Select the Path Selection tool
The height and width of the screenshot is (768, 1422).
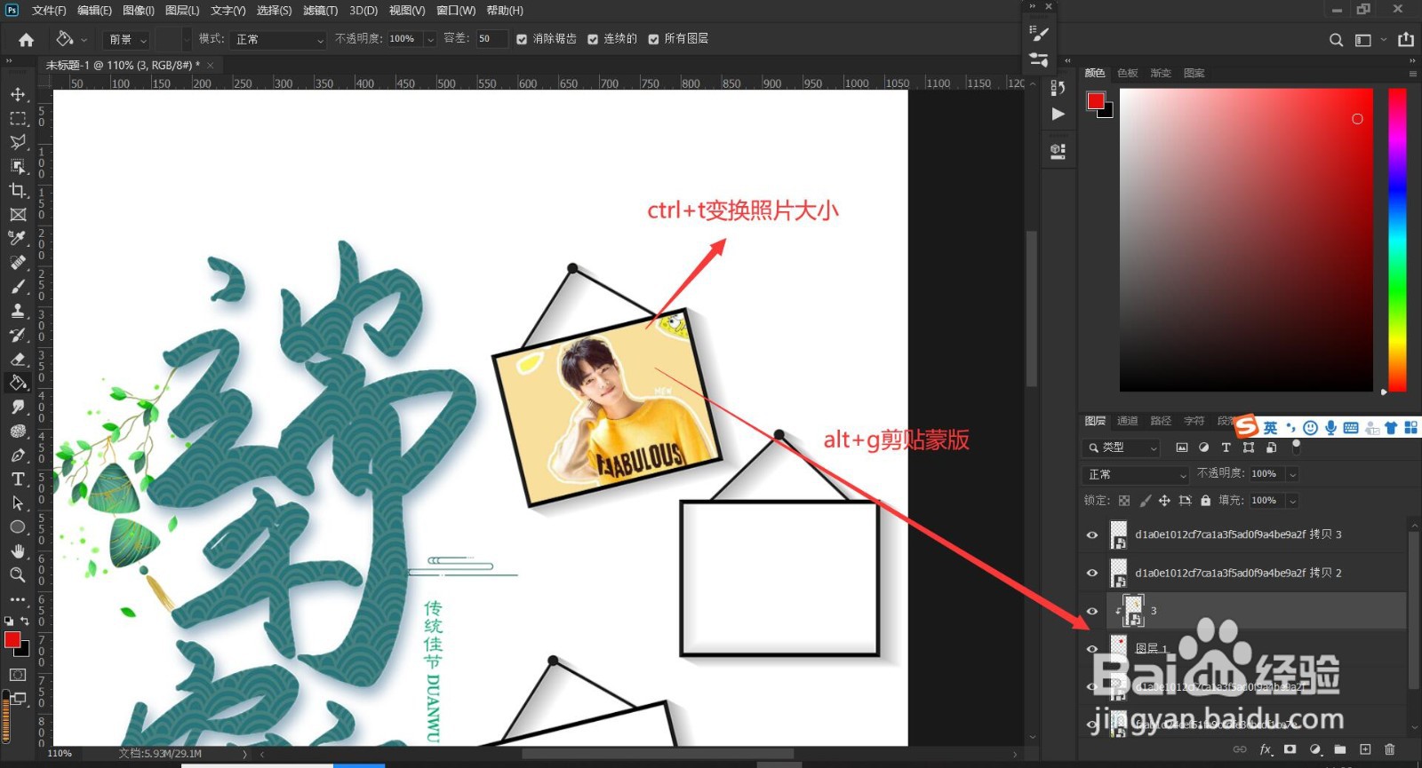(x=18, y=503)
